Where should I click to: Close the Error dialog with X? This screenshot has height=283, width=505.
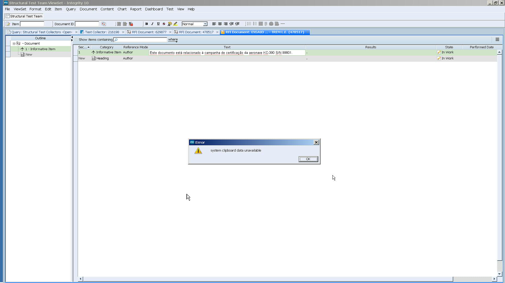(x=316, y=142)
